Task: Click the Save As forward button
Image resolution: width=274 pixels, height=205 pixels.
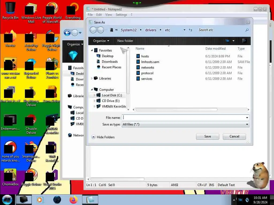Action: click(101, 30)
